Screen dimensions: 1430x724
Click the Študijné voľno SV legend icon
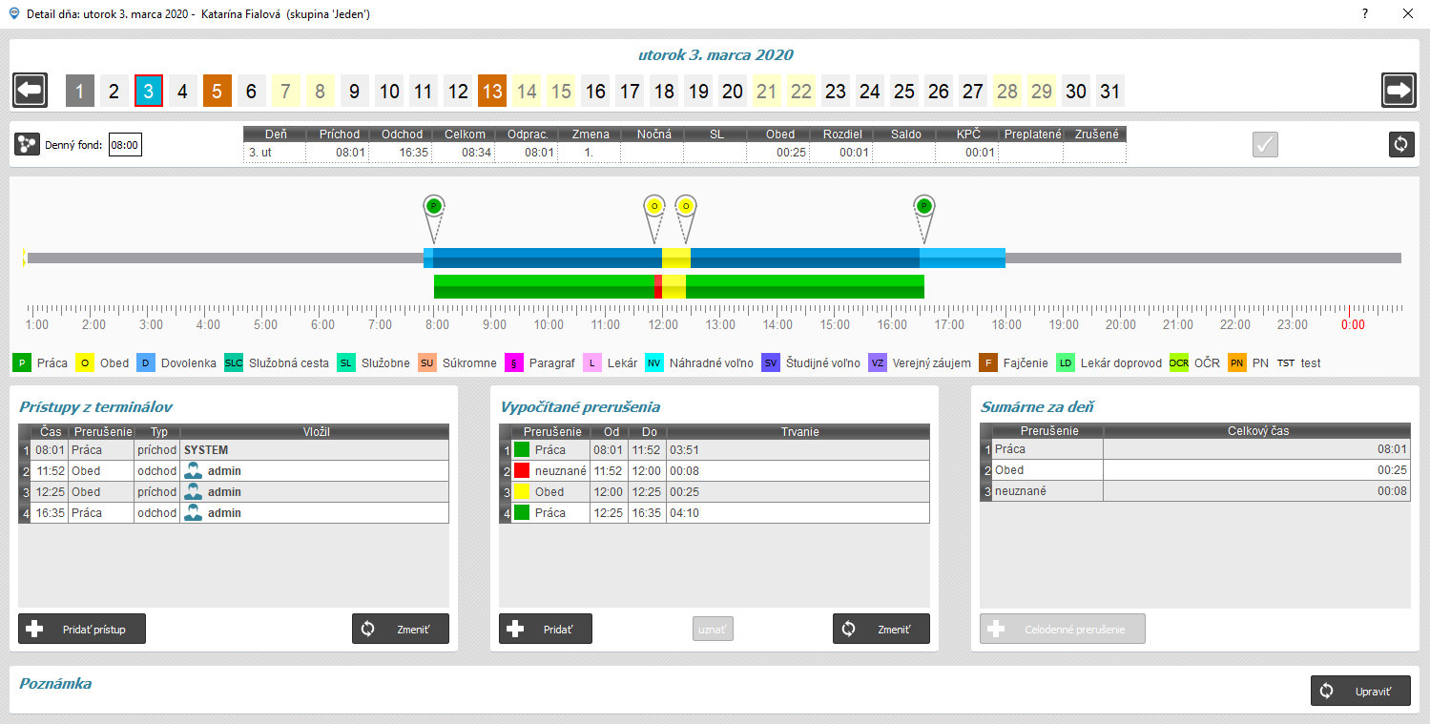pos(771,362)
